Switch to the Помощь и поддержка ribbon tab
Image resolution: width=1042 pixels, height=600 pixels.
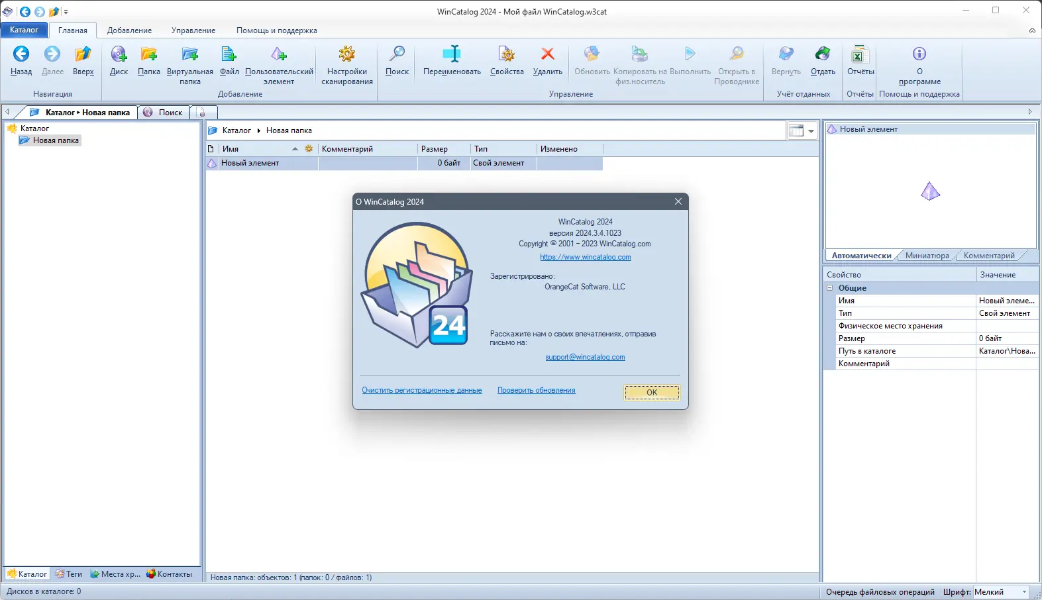pos(277,30)
